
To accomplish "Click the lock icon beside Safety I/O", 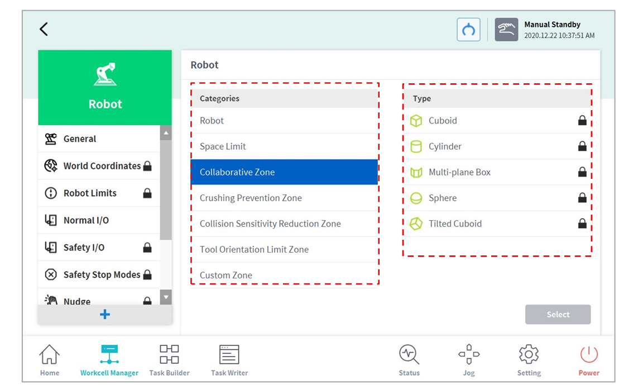I will [x=147, y=248].
